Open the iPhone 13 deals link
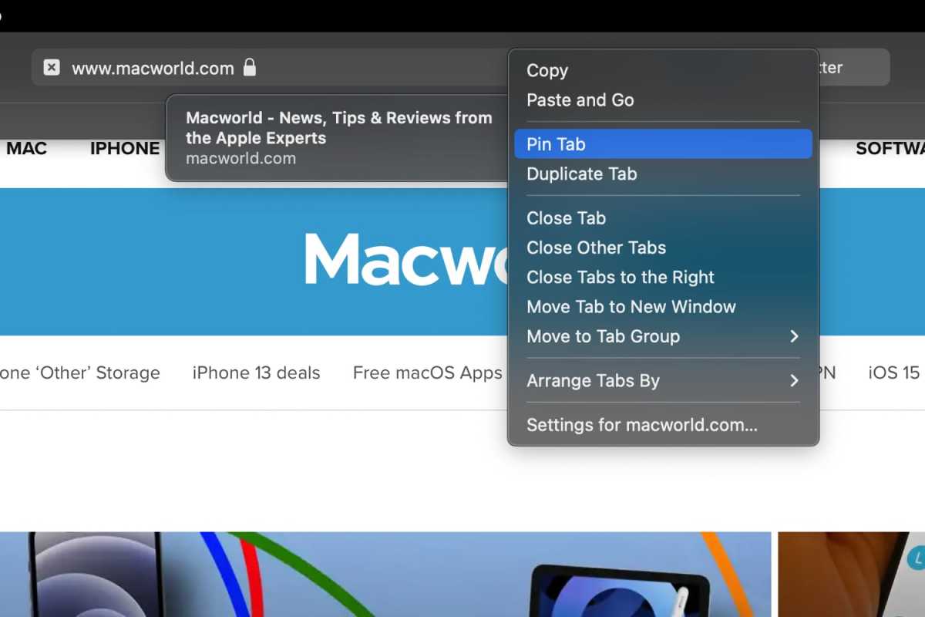 click(x=256, y=373)
